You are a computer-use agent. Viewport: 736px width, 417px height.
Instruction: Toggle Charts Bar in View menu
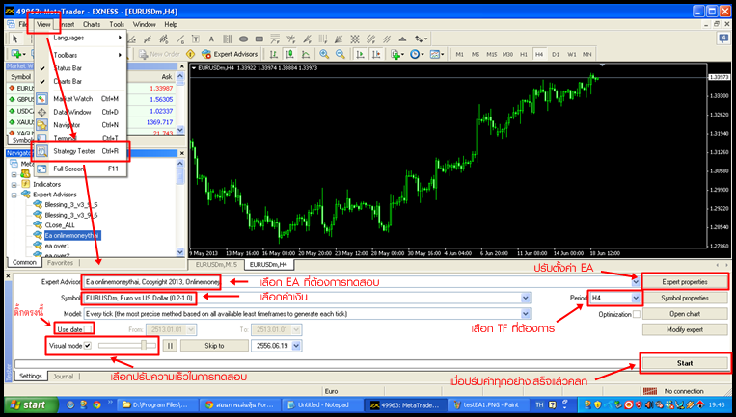81,82
